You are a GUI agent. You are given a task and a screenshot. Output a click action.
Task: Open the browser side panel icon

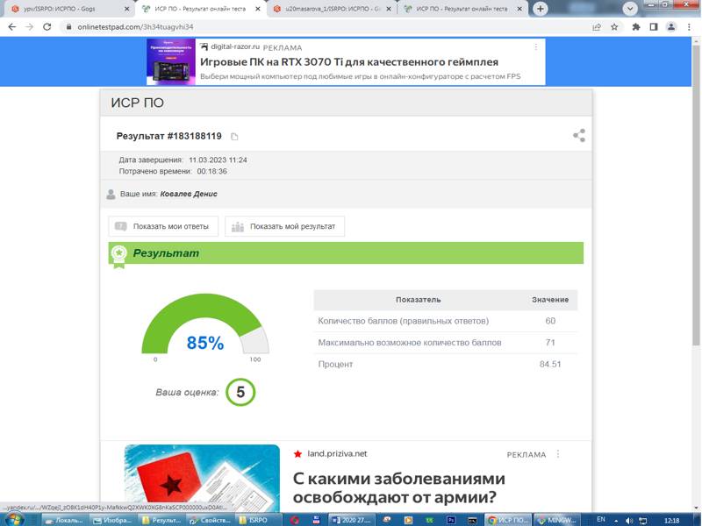pyautogui.click(x=653, y=27)
